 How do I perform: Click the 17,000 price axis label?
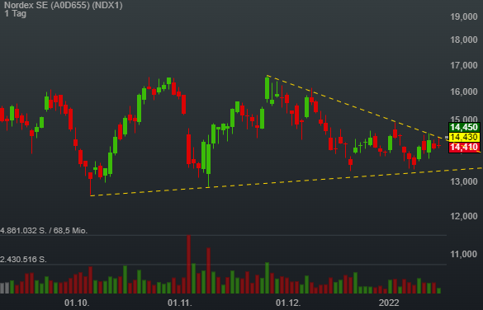(x=464, y=65)
